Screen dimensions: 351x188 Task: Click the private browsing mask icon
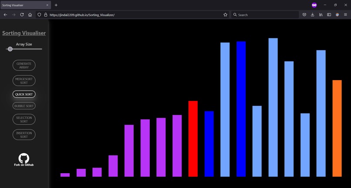pyautogui.click(x=314, y=5)
